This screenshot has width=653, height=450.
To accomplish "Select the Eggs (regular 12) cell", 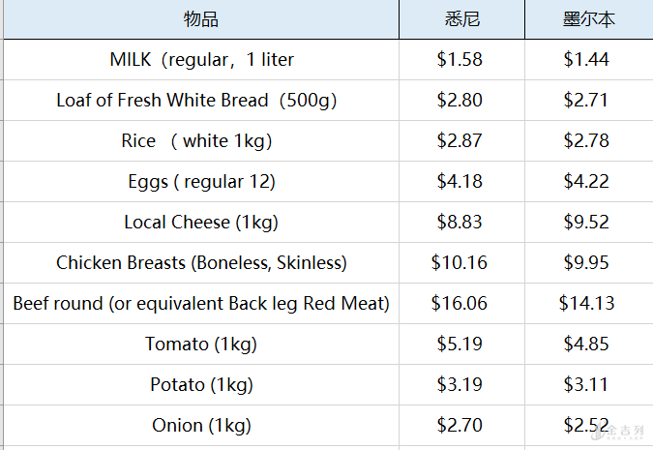I will [x=201, y=182].
